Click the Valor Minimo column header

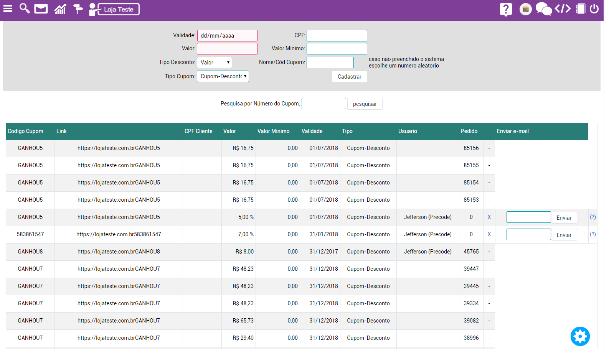click(274, 131)
